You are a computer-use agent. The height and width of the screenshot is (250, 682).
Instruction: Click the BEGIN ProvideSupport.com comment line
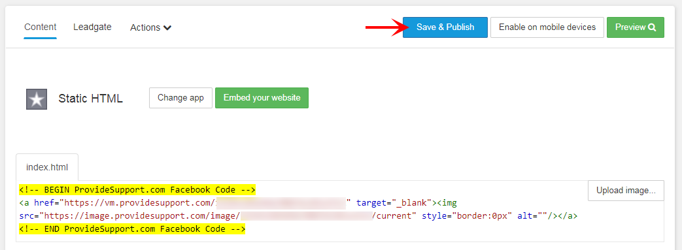click(x=137, y=190)
